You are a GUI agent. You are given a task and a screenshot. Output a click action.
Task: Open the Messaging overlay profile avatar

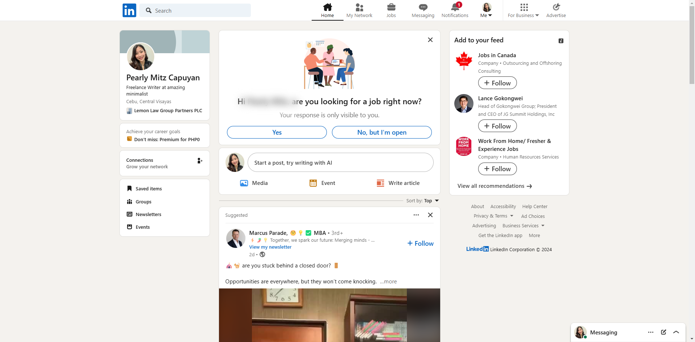(581, 332)
